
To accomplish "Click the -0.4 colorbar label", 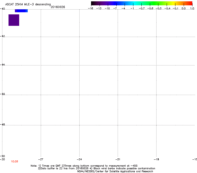I will point(167,9).
